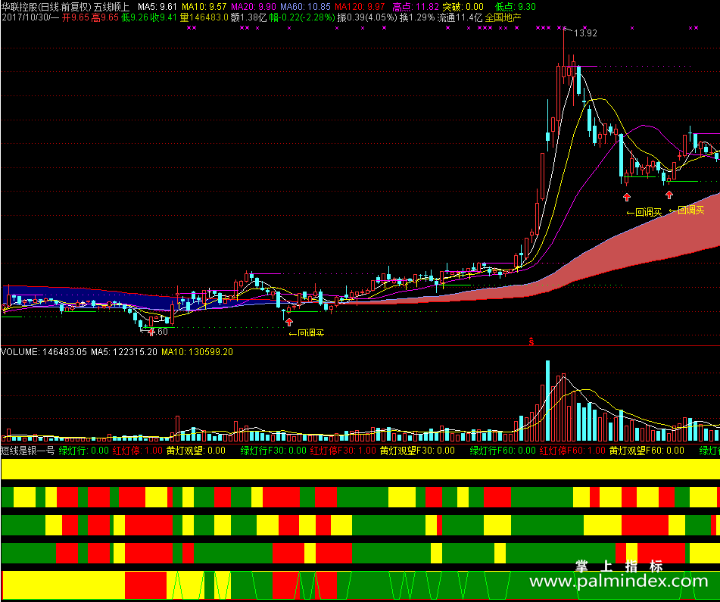Select the 黄灯观望F60: 0.00 value
720x602 pixels.
pyautogui.click(x=647, y=451)
